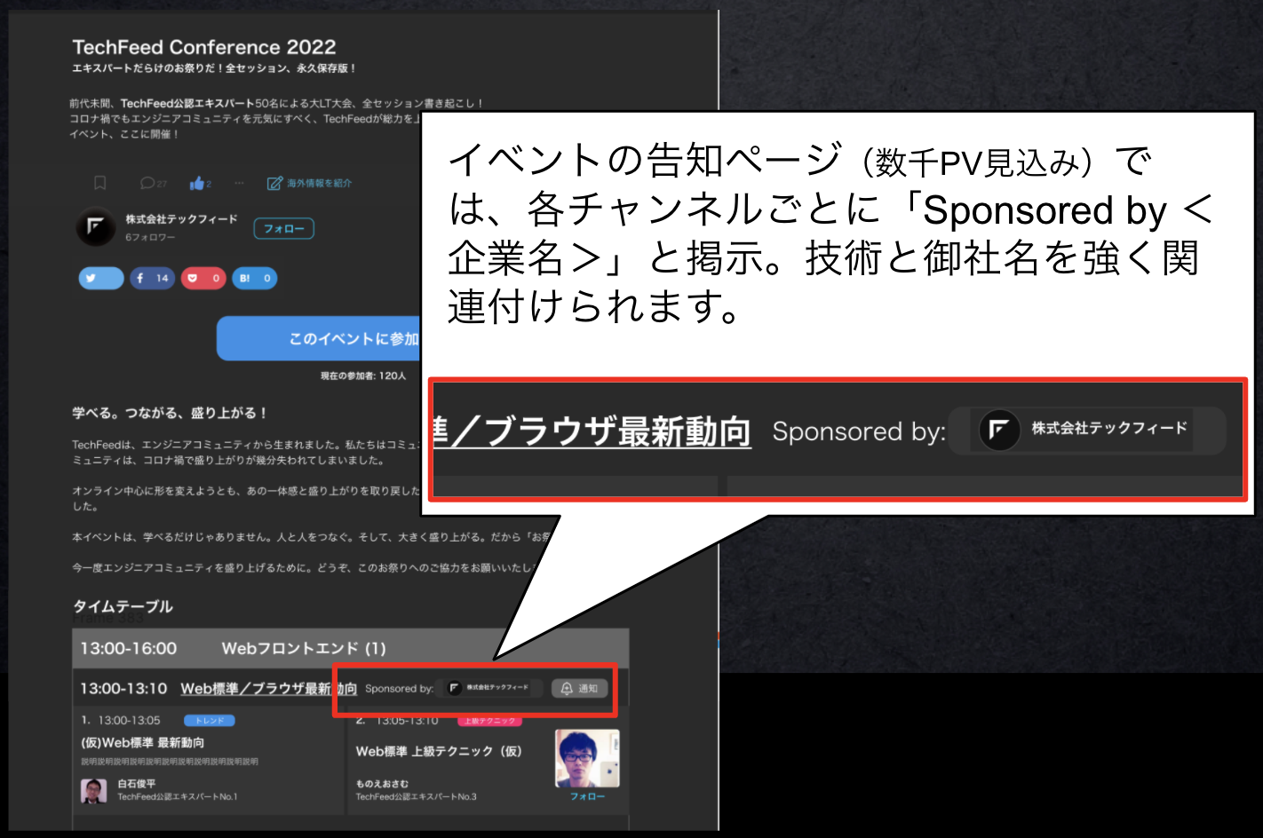Open speaker name ものえおさむ
The image size is (1263, 838).
[382, 784]
